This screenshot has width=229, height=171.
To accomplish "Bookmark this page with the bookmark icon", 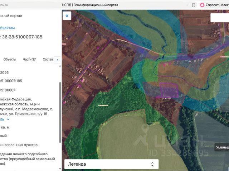I will click(194, 5).
